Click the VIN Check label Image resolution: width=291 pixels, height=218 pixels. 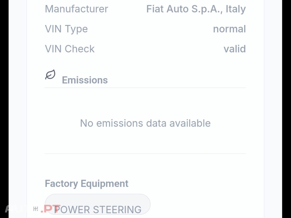[x=70, y=49]
